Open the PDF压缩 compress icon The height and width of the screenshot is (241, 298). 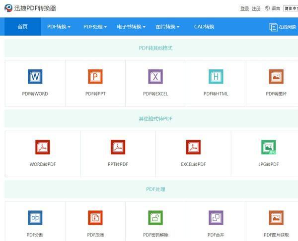point(95,218)
